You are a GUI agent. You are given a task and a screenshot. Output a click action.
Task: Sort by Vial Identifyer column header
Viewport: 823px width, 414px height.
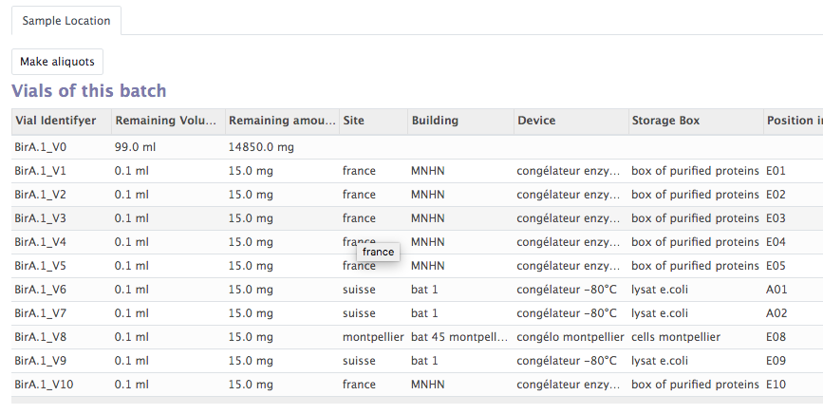[55, 121]
